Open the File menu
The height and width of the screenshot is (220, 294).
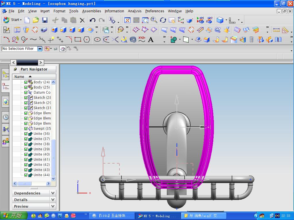coord(11,11)
